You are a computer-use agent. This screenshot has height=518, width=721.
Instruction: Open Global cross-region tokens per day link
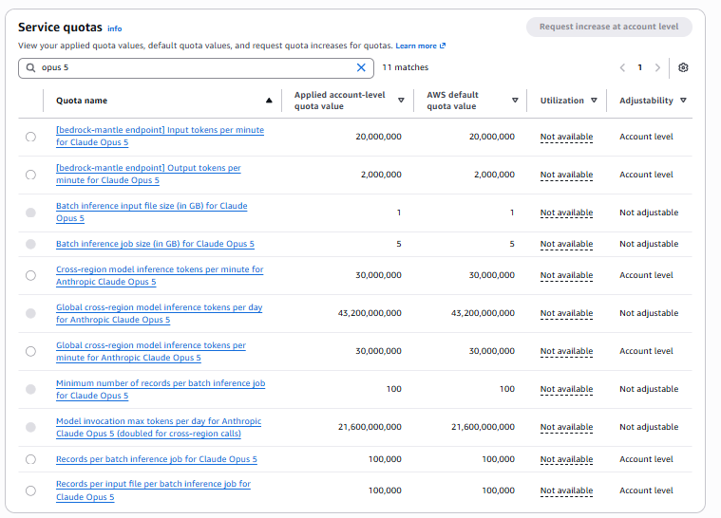coord(159,314)
